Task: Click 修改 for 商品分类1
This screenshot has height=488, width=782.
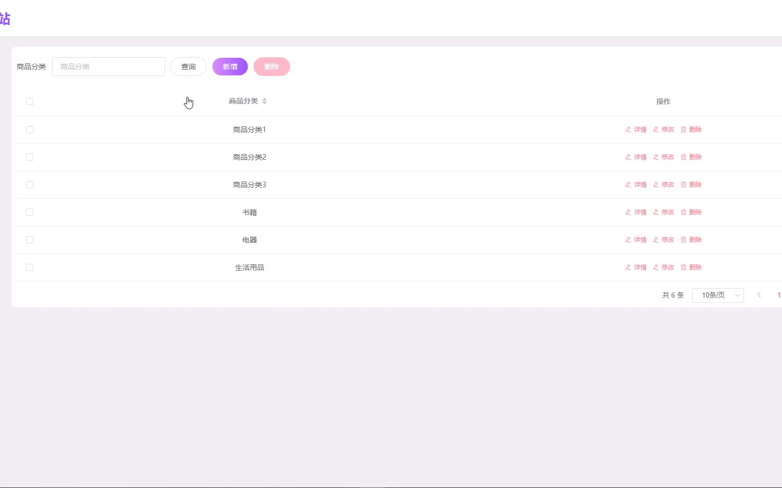Action: pyautogui.click(x=664, y=130)
